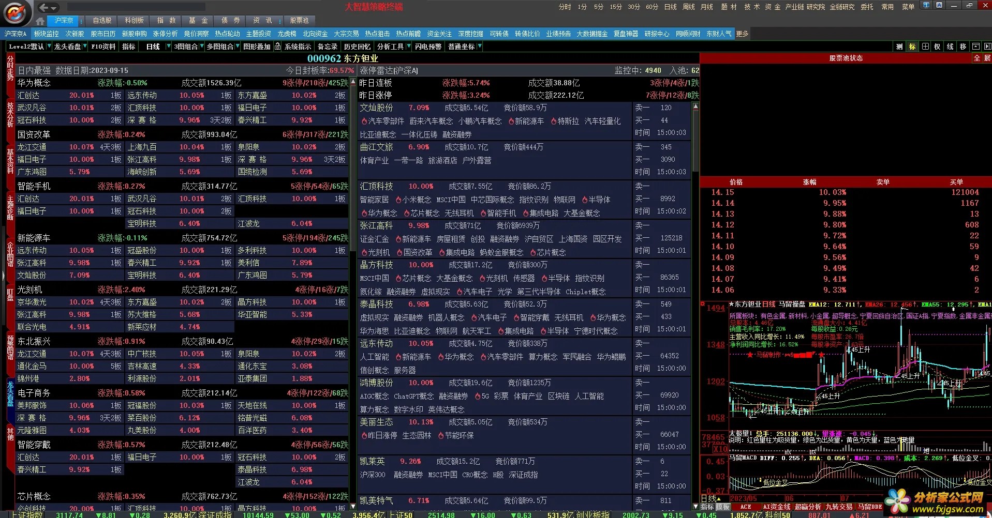Toggle the yellow 标 marker icon
The height and width of the screenshot is (518, 992).
point(912,47)
